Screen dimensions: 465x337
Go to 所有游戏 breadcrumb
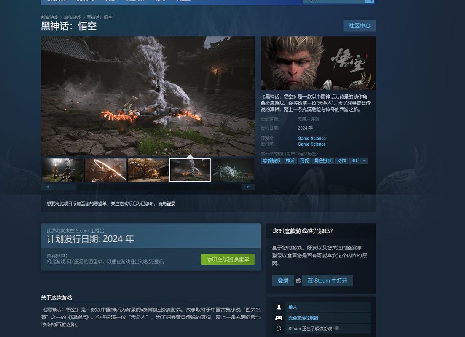[49, 17]
